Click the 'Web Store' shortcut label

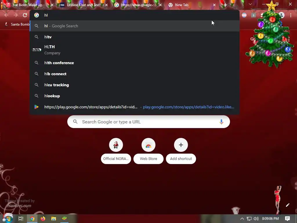(x=148, y=159)
